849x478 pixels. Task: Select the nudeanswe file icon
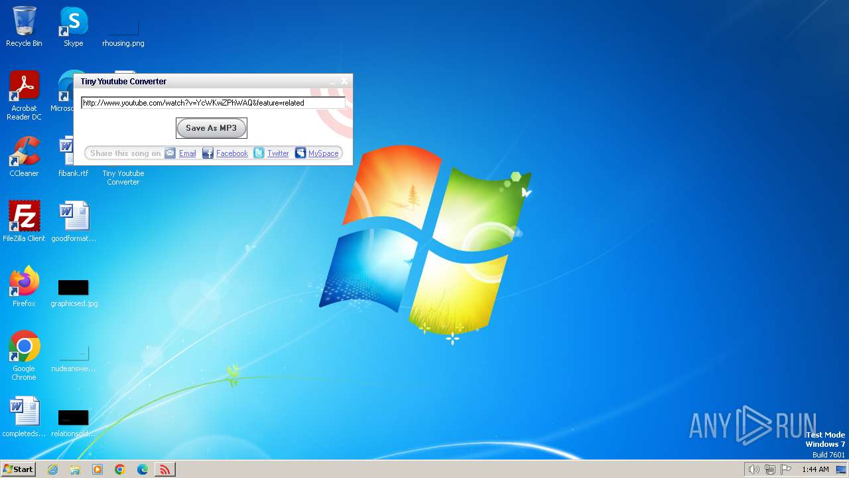(x=74, y=358)
